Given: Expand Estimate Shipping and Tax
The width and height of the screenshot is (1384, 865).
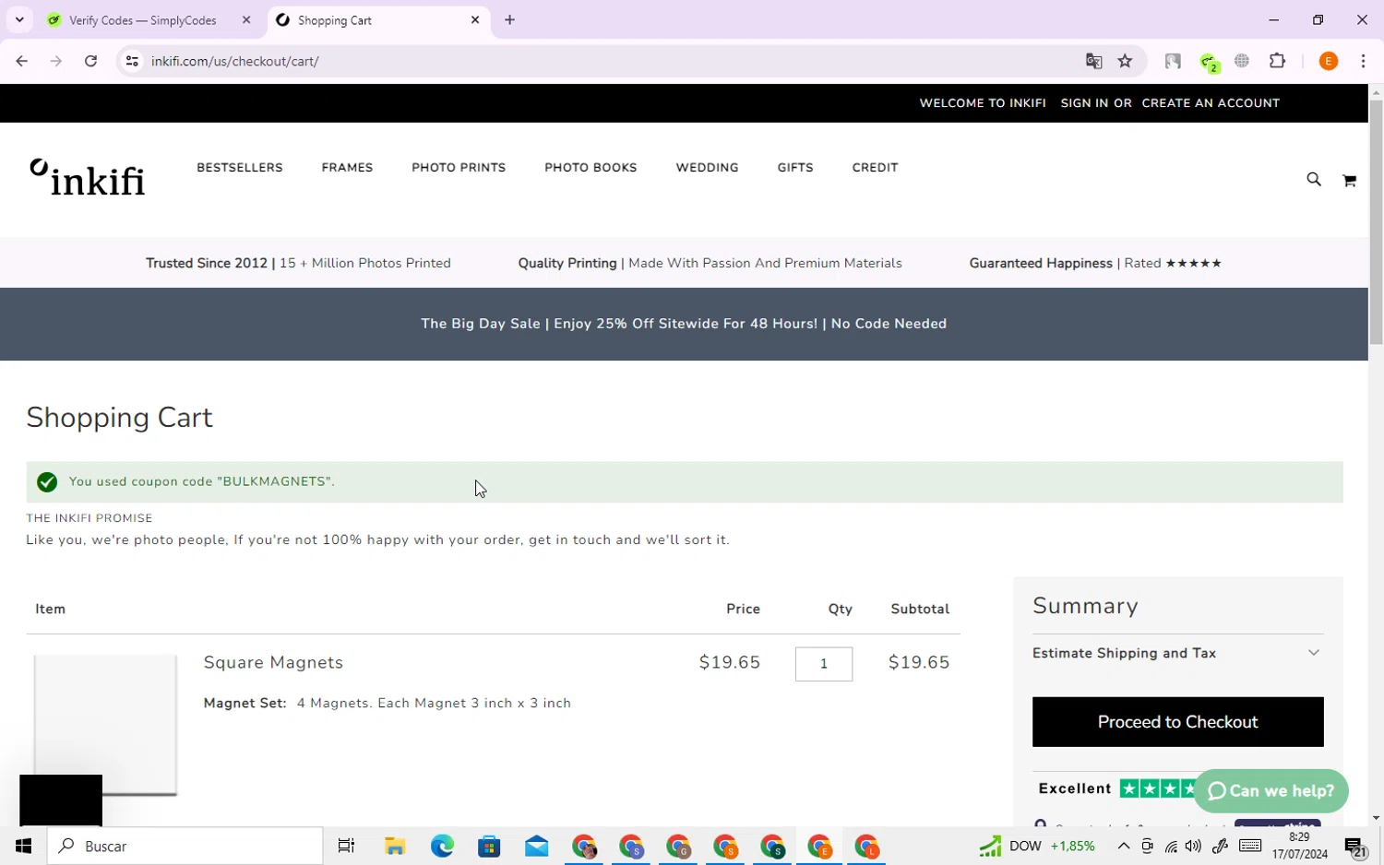Looking at the screenshot, I should (1177, 653).
